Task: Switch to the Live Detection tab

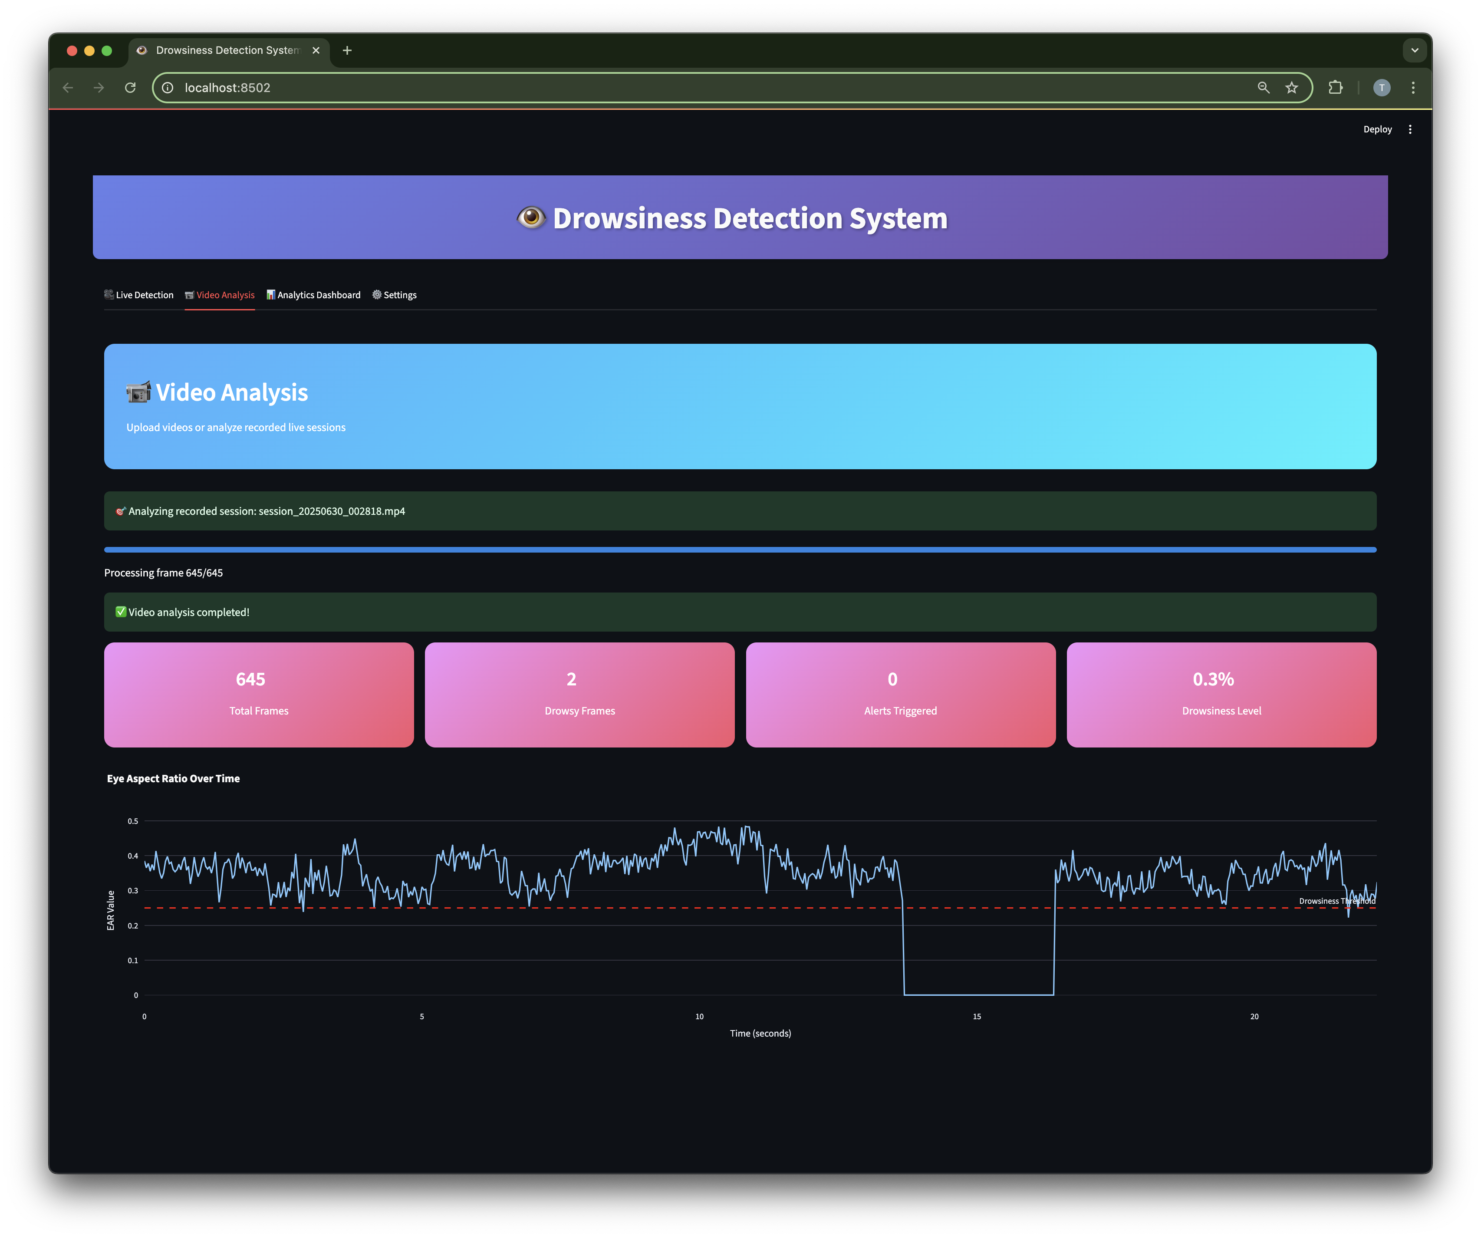Action: tap(139, 295)
